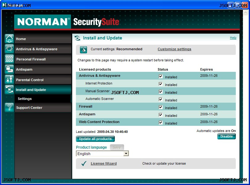This screenshot has width=250, height=185.
Task: Open Antivirus & Antispyware menu item
Action: click(x=43, y=49)
